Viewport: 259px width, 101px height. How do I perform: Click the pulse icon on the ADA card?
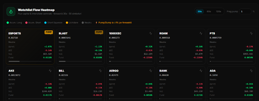coord(251,71)
